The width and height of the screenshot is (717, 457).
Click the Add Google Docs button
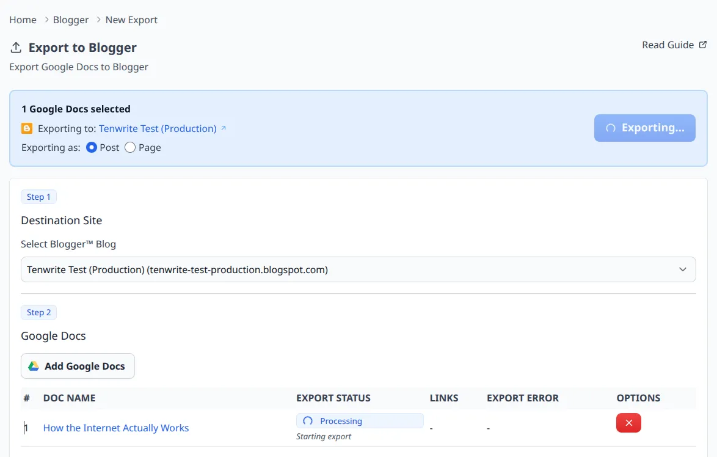pos(78,366)
